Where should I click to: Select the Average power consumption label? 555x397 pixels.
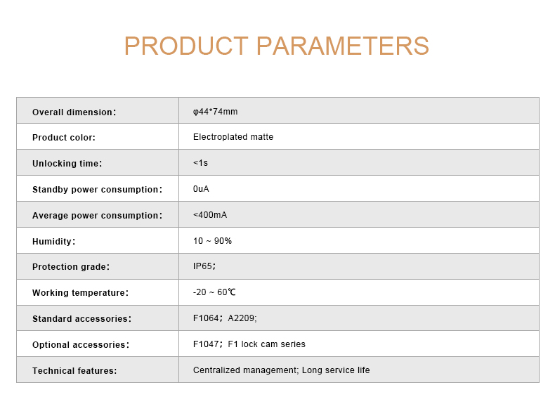point(98,215)
